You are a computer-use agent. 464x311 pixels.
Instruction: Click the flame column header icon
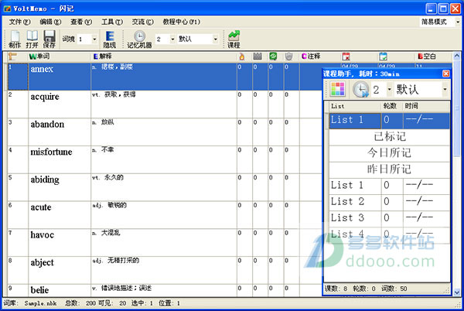tap(242, 56)
